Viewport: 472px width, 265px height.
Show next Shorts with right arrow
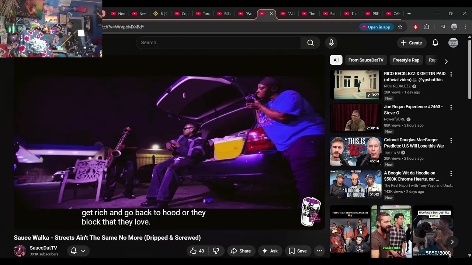point(452,242)
